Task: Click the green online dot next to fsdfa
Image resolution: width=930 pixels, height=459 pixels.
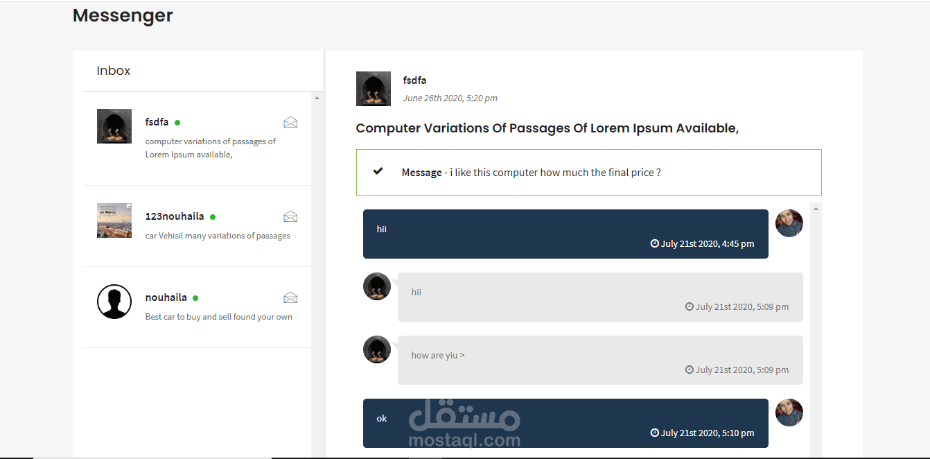Action: coord(177,123)
